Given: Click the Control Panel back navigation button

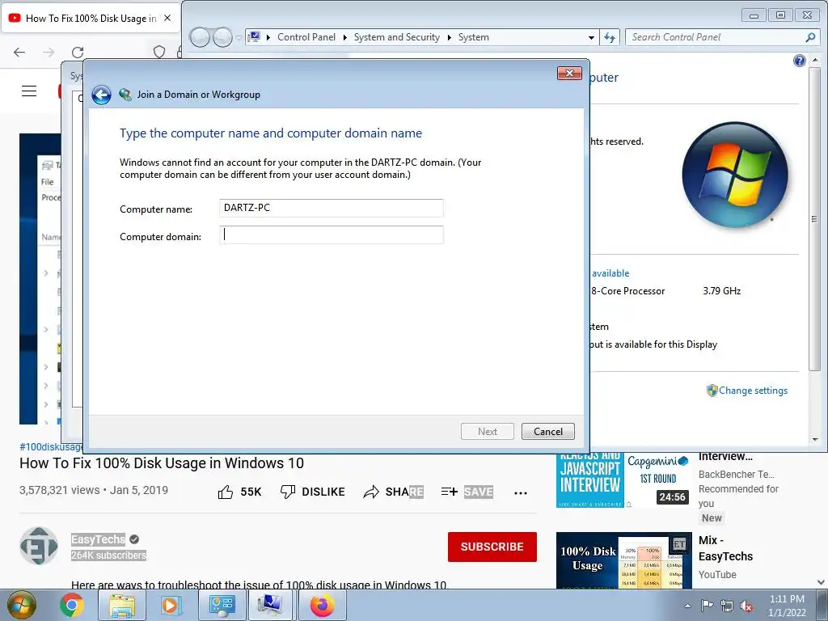Looking at the screenshot, I should point(201,37).
